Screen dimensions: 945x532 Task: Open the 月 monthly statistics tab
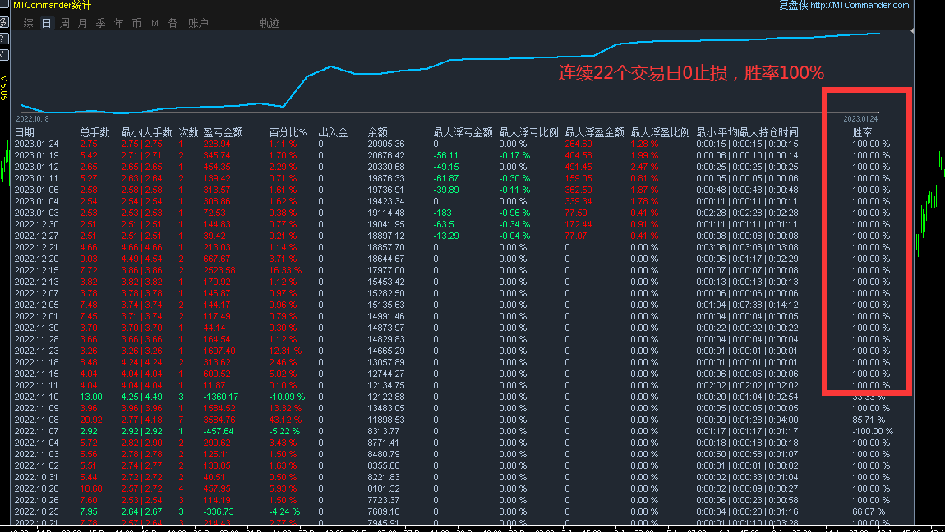[82, 23]
